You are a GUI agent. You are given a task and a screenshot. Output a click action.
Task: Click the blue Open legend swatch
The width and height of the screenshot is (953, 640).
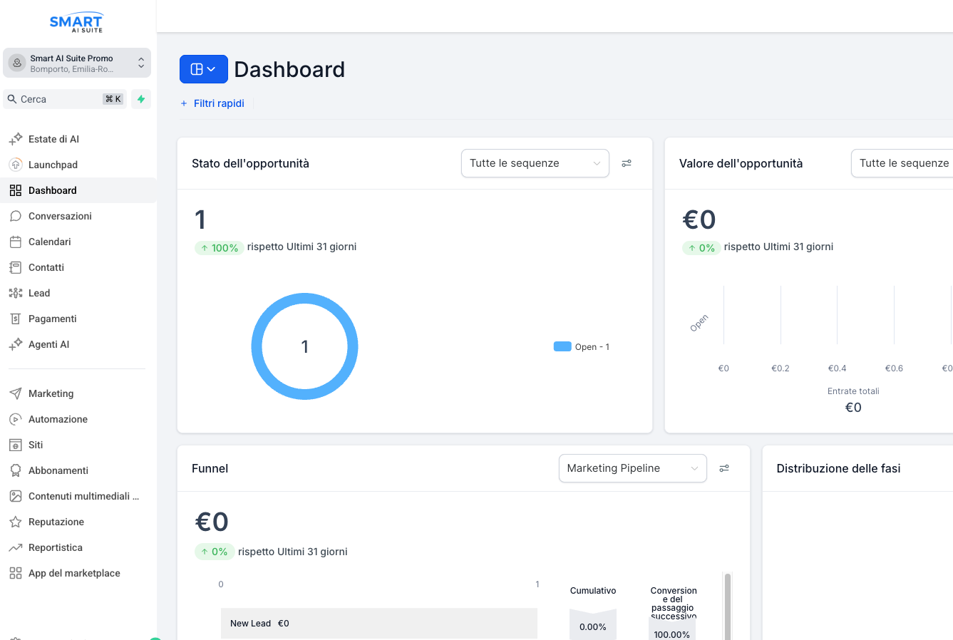point(562,347)
